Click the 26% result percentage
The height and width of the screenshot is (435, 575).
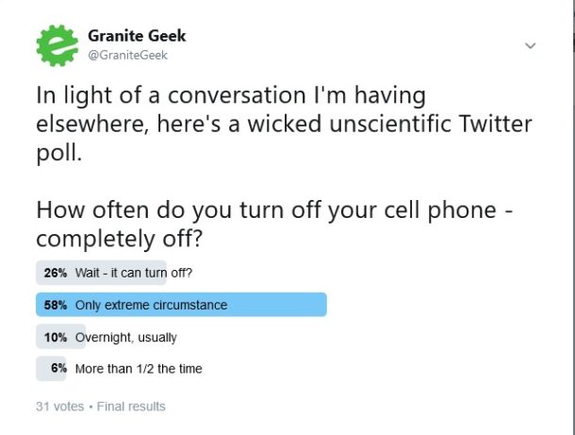pyautogui.click(x=55, y=273)
